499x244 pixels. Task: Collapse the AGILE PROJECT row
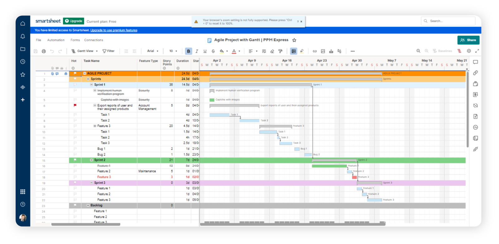pos(85,73)
